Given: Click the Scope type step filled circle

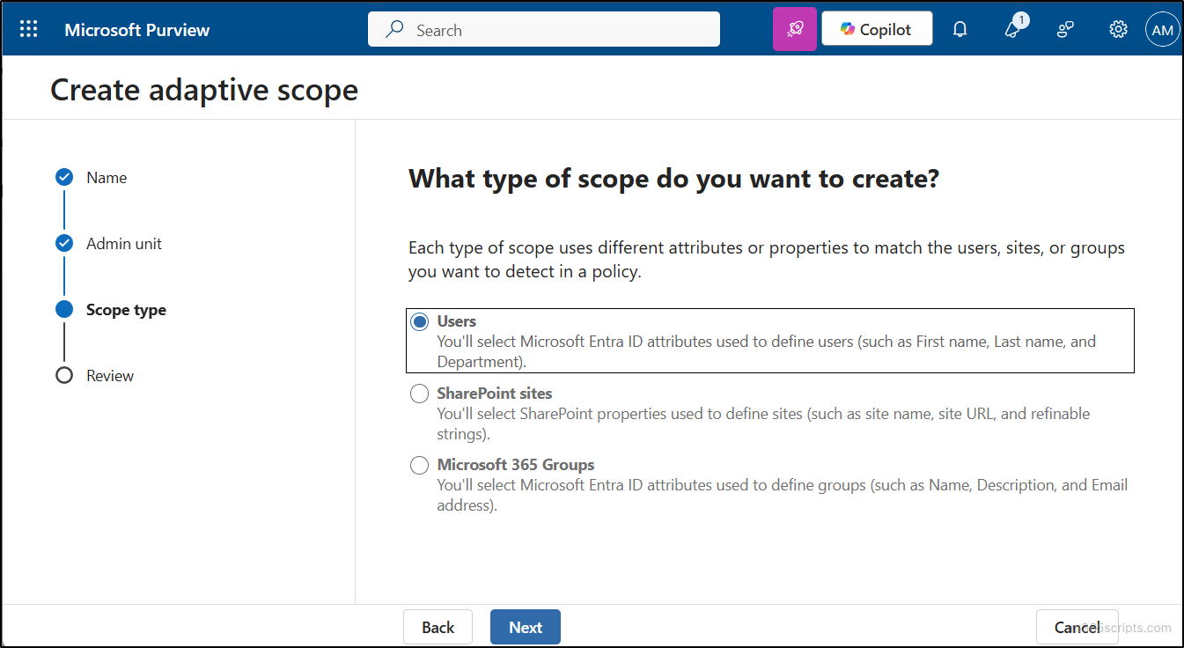Looking at the screenshot, I should click(64, 309).
